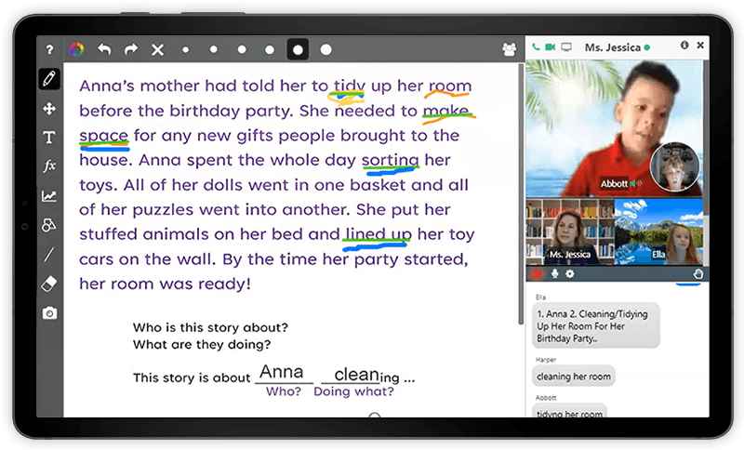Select the move tool with arrows
This screenshot has width=744, height=450.
click(x=49, y=108)
